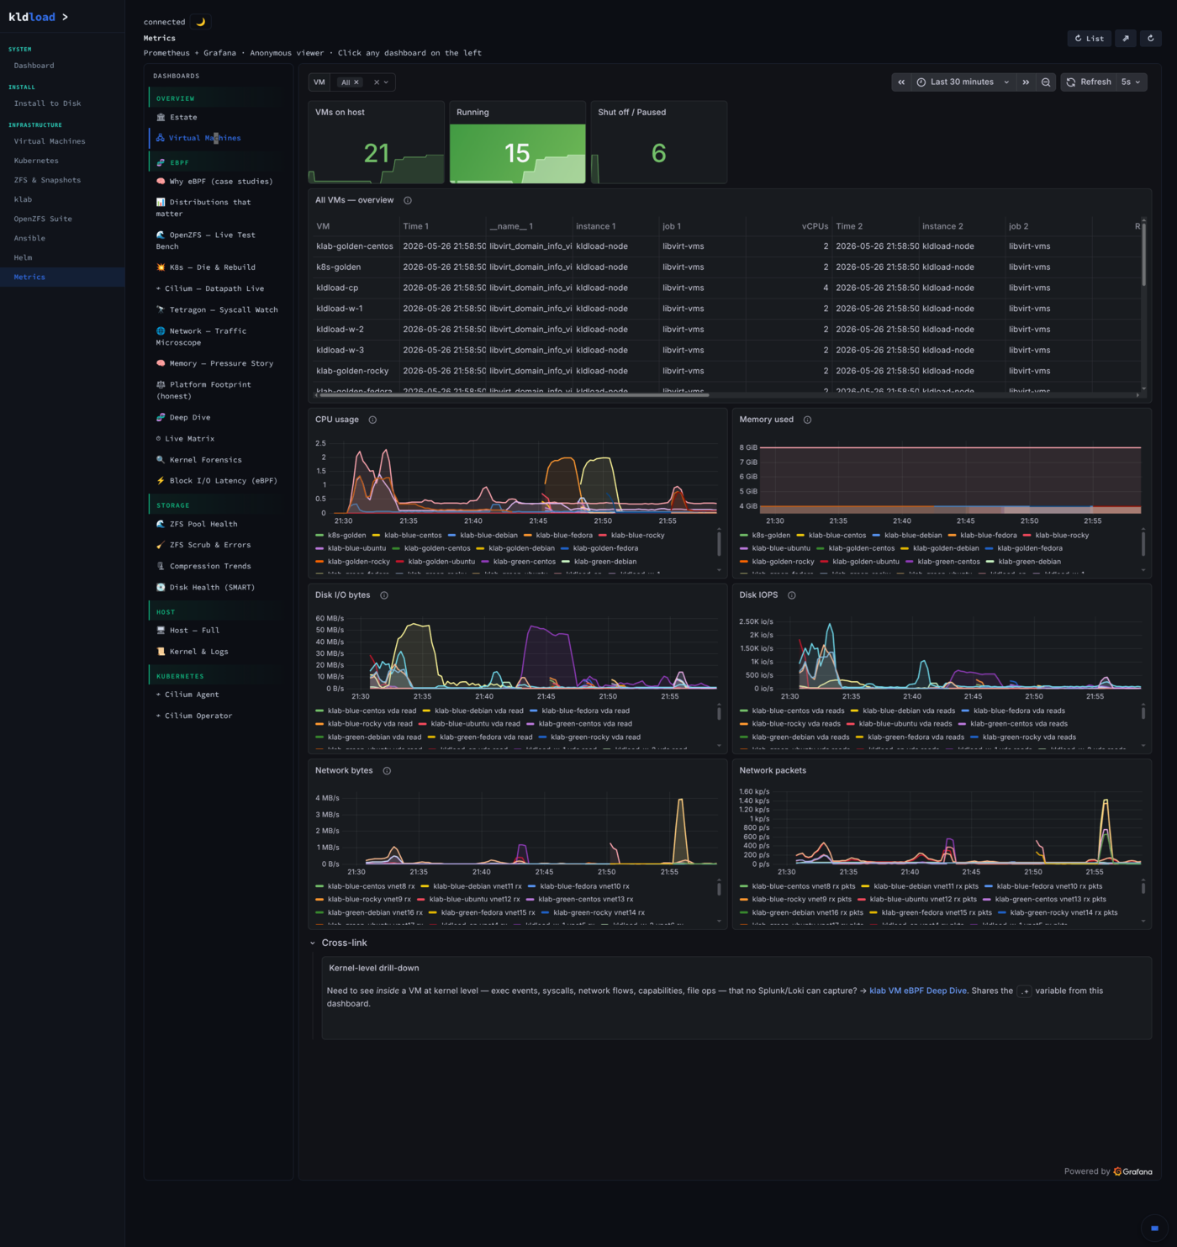
Task: Click the K8s Die & Rebuild explosion icon
Action: [x=161, y=267]
